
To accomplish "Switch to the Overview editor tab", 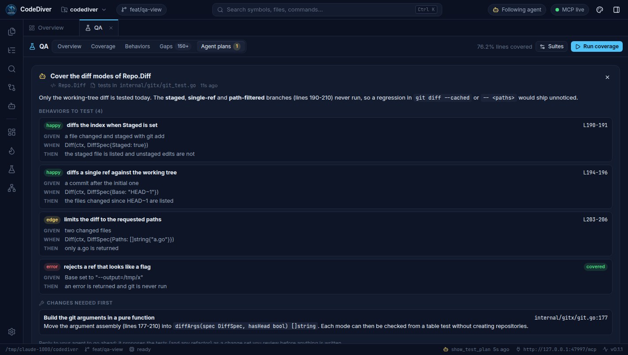I will tap(46, 28).
